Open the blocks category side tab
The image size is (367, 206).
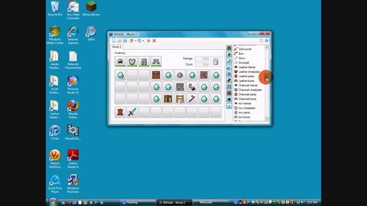pos(229,48)
